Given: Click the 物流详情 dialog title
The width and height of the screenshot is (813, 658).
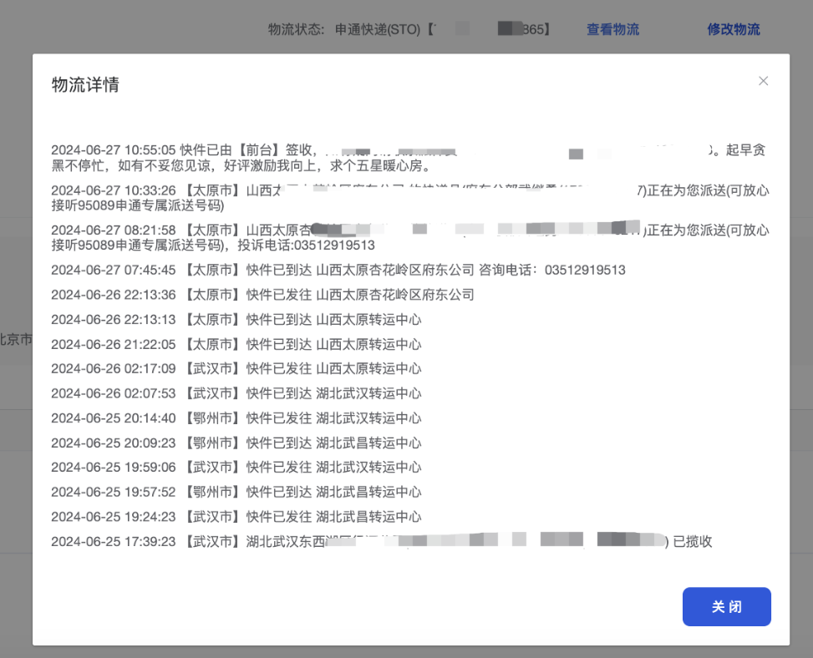Looking at the screenshot, I should click(85, 84).
